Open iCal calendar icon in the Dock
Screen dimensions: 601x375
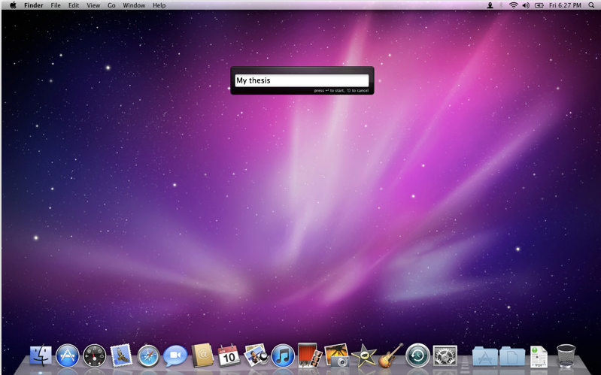[229, 355]
